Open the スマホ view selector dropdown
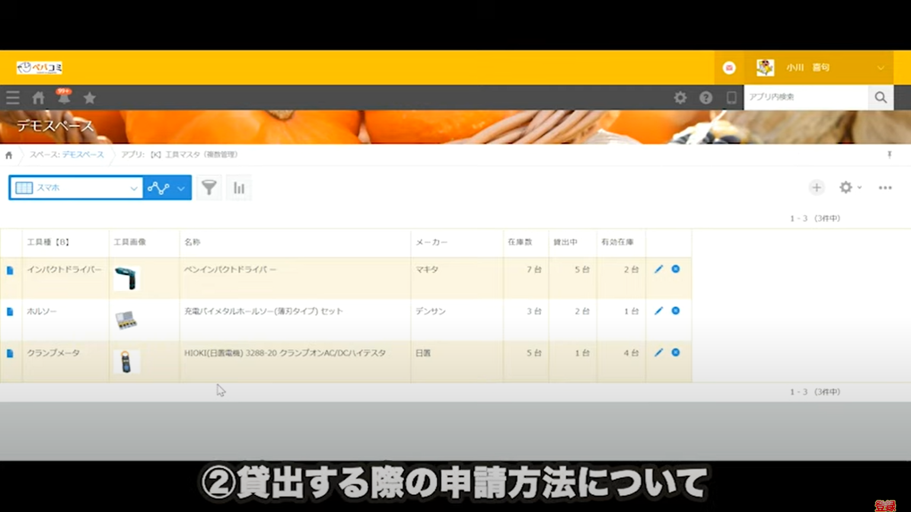 [x=75, y=187]
